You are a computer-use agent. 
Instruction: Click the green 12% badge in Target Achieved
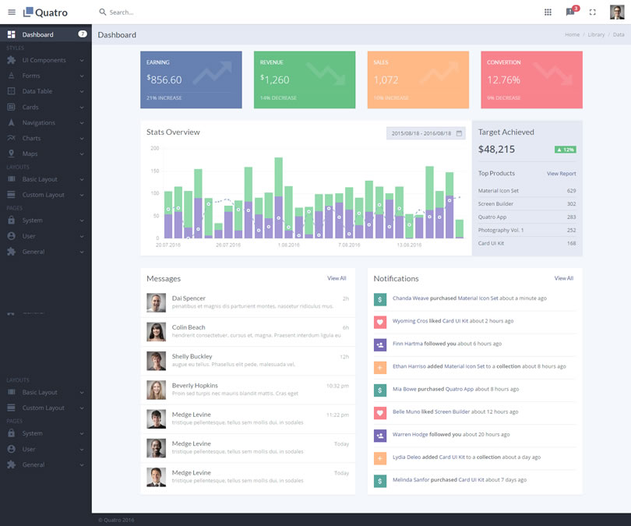click(x=566, y=148)
